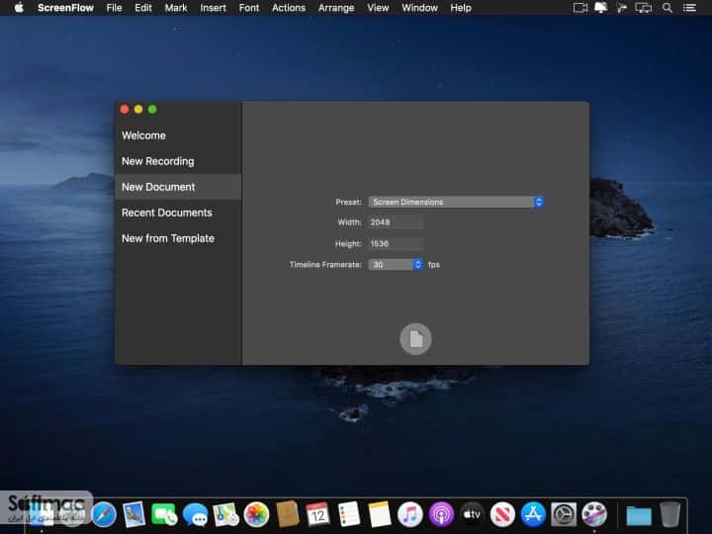Open Apple TV in the dock
The width and height of the screenshot is (712, 534).
coord(472,514)
